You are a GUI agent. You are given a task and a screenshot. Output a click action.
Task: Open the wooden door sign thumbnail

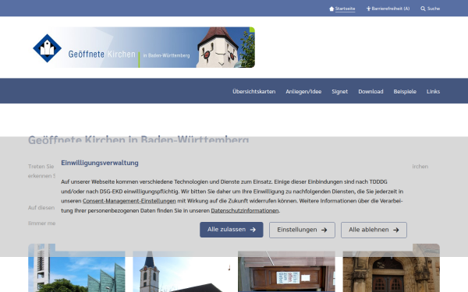tap(286, 272)
